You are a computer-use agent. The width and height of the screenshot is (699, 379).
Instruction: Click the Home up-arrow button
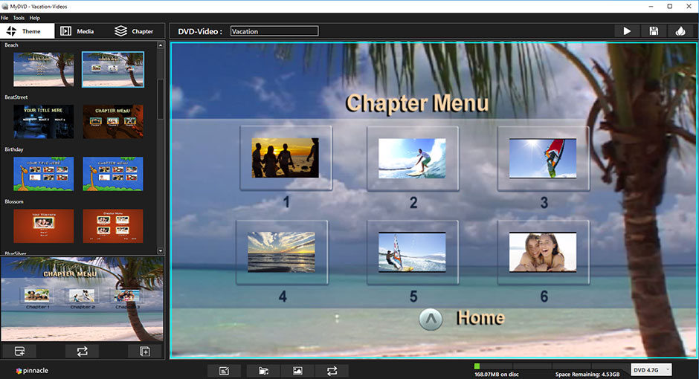[x=431, y=319]
